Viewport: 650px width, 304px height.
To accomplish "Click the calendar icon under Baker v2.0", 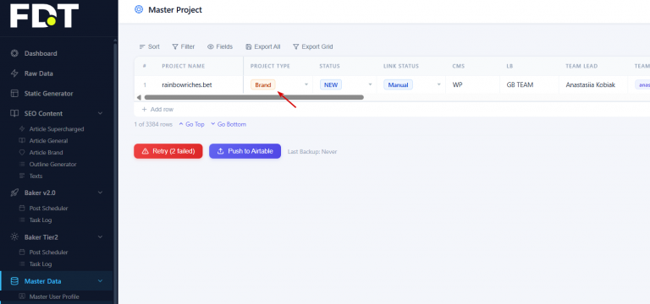I will [x=22, y=208].
